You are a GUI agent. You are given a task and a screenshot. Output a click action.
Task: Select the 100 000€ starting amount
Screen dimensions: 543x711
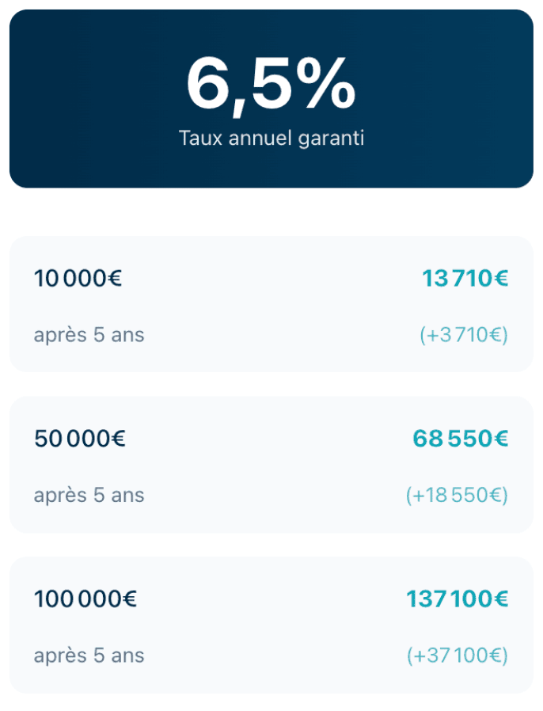(85, 599)
